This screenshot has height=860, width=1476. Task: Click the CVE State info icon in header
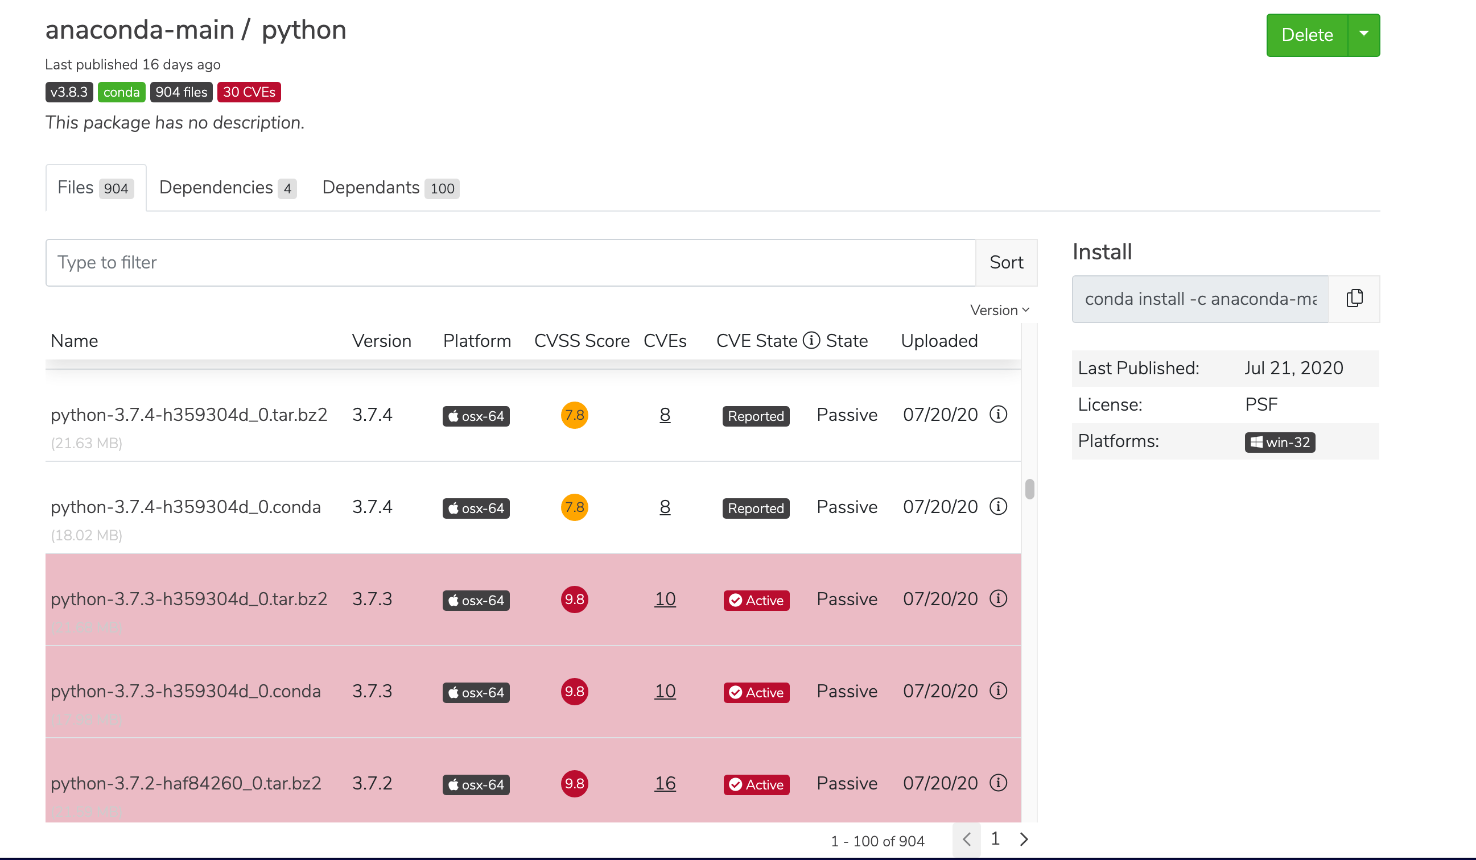click(811, 340)
